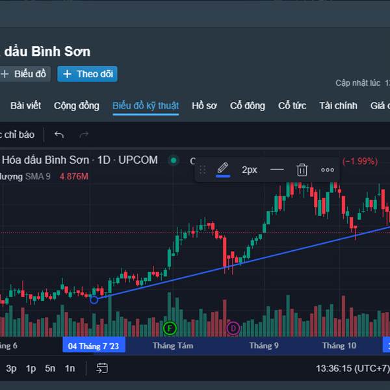Click the green market status dot
The height and width of the screenshot is (390, 390).
pos(174,160)
